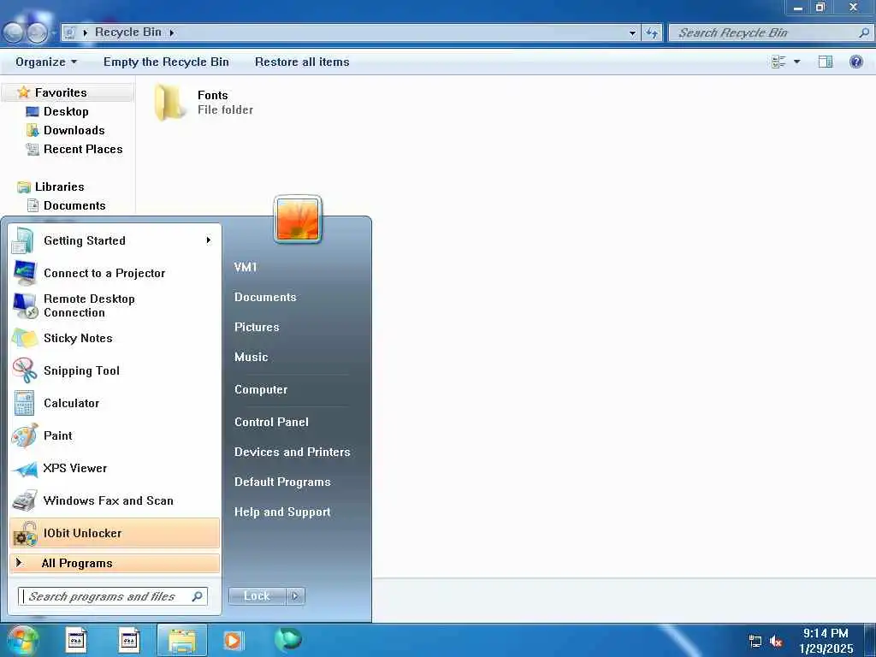
Task: Select Favorites in navigation pane
Action: click(x=61, y=92)
